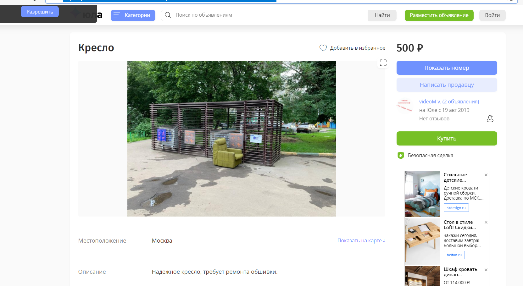523x286 pixels.
Task: Open seller videoM v. profile link
Action: [449, 102]
